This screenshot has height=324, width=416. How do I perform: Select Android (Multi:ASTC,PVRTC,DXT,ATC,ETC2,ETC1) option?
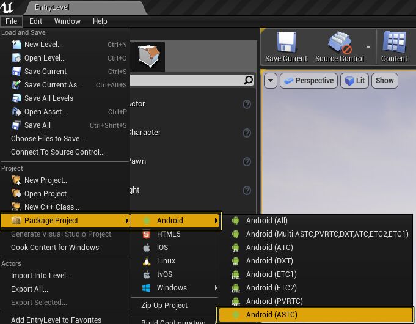(316, 234)
